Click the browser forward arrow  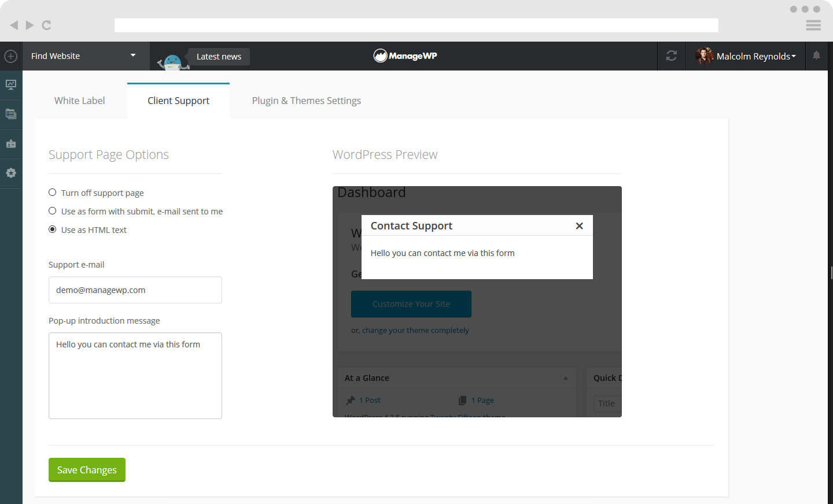[x=30, y=25]
